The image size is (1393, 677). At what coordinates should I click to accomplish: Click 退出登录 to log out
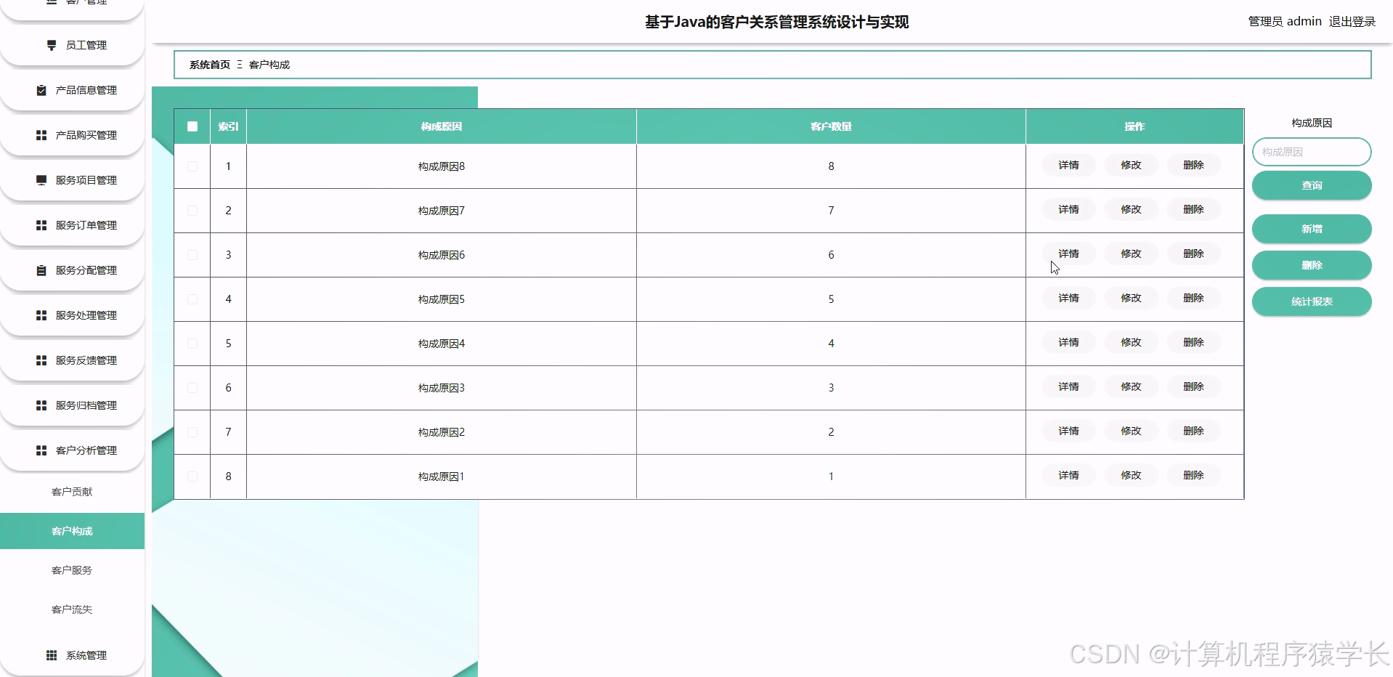point(1352,22)
